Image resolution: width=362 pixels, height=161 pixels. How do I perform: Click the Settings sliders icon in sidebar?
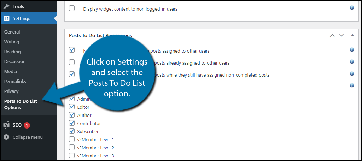6,18
